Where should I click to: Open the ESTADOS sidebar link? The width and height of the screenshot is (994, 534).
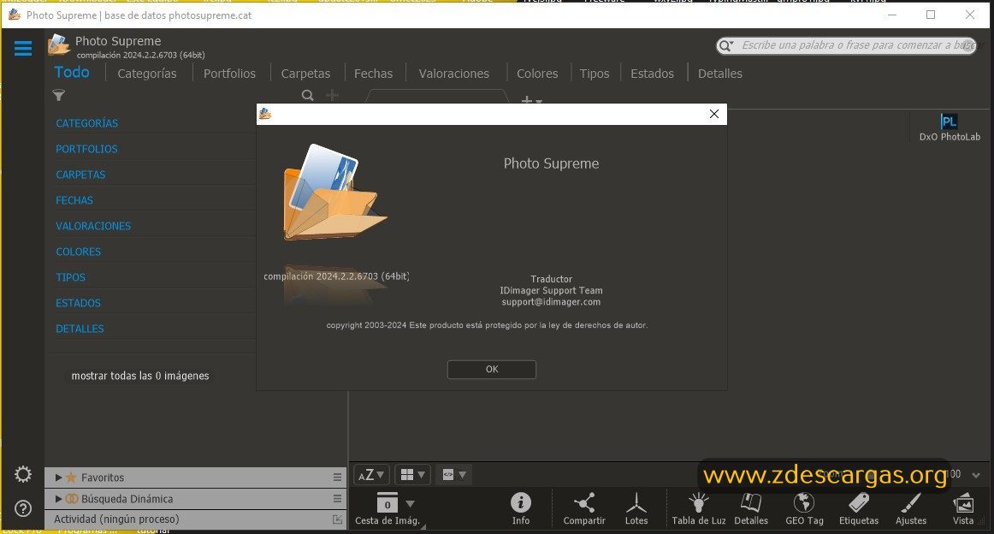78,303
